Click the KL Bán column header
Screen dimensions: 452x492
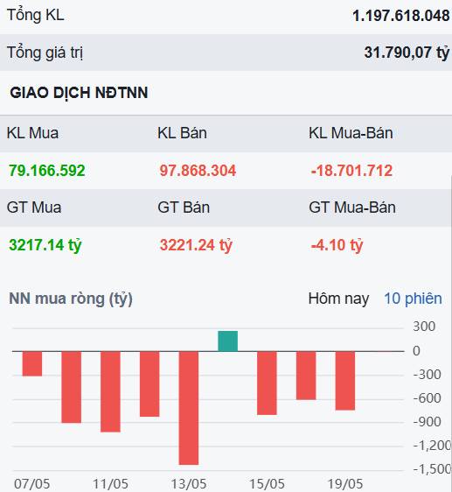tap(182, 133)
